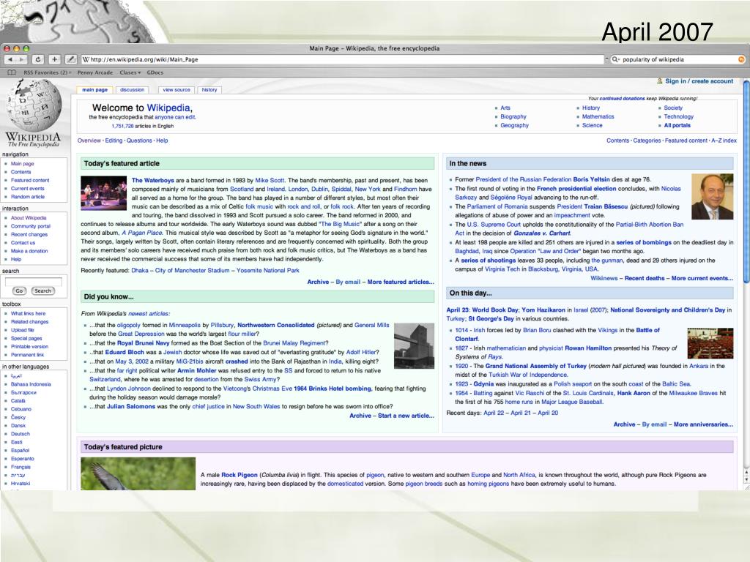Select the "main page" tab
Screen dimensions: 750x562
point(94,90)
